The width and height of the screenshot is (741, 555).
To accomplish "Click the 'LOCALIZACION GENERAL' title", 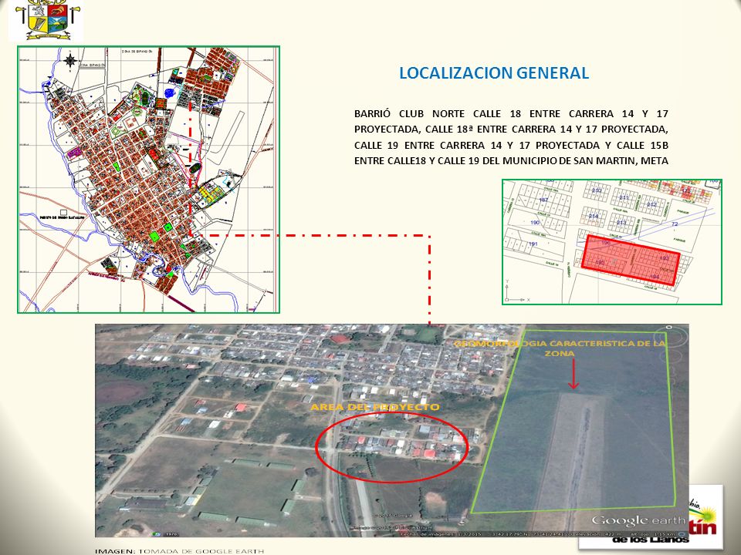I will pos(494,73).
